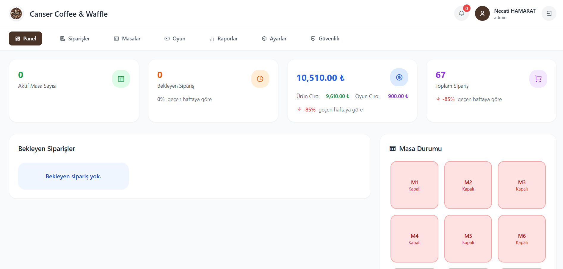563x269 pixels.
Task: Select the Panel tab
Action: point(25,39)
